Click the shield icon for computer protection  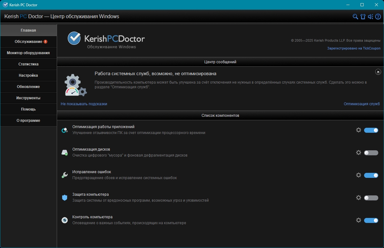click(x=65, y=198)
